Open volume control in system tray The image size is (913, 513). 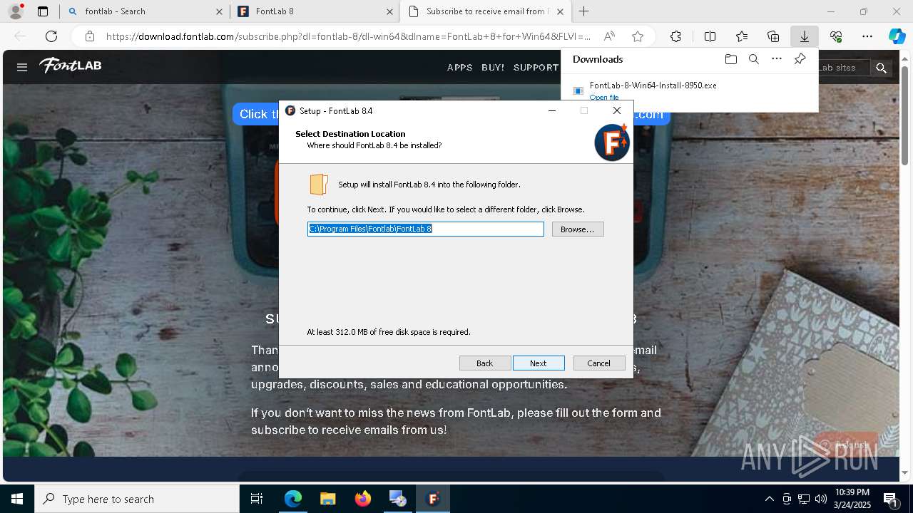pyautogui.click(x=821, y=499)
